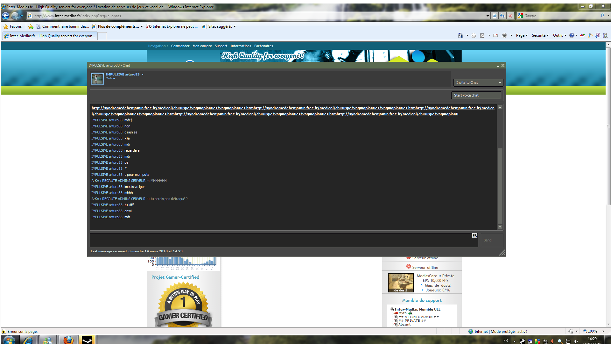Click the Myth channel in Mumble tree
This screenshot has width=611, height=344.
click(402, 313)
